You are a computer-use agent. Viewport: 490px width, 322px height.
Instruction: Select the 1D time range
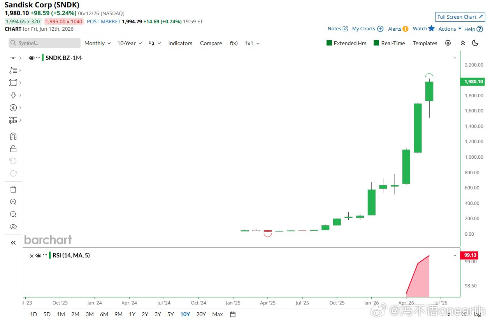tap(33, 314)
